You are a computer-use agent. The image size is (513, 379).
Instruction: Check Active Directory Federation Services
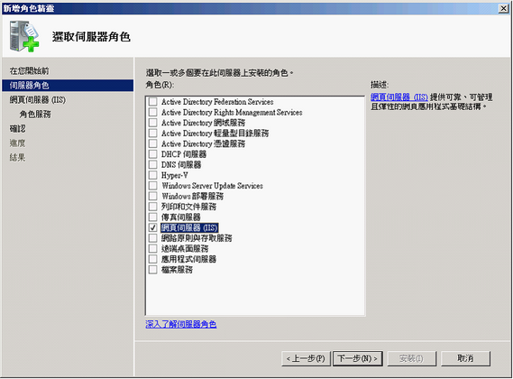[x=152, y=102]
